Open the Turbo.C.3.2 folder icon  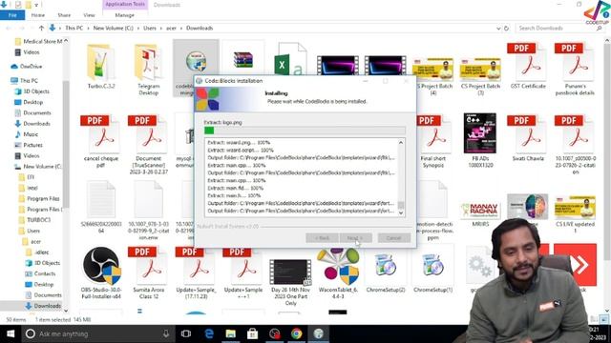(101, 62)
